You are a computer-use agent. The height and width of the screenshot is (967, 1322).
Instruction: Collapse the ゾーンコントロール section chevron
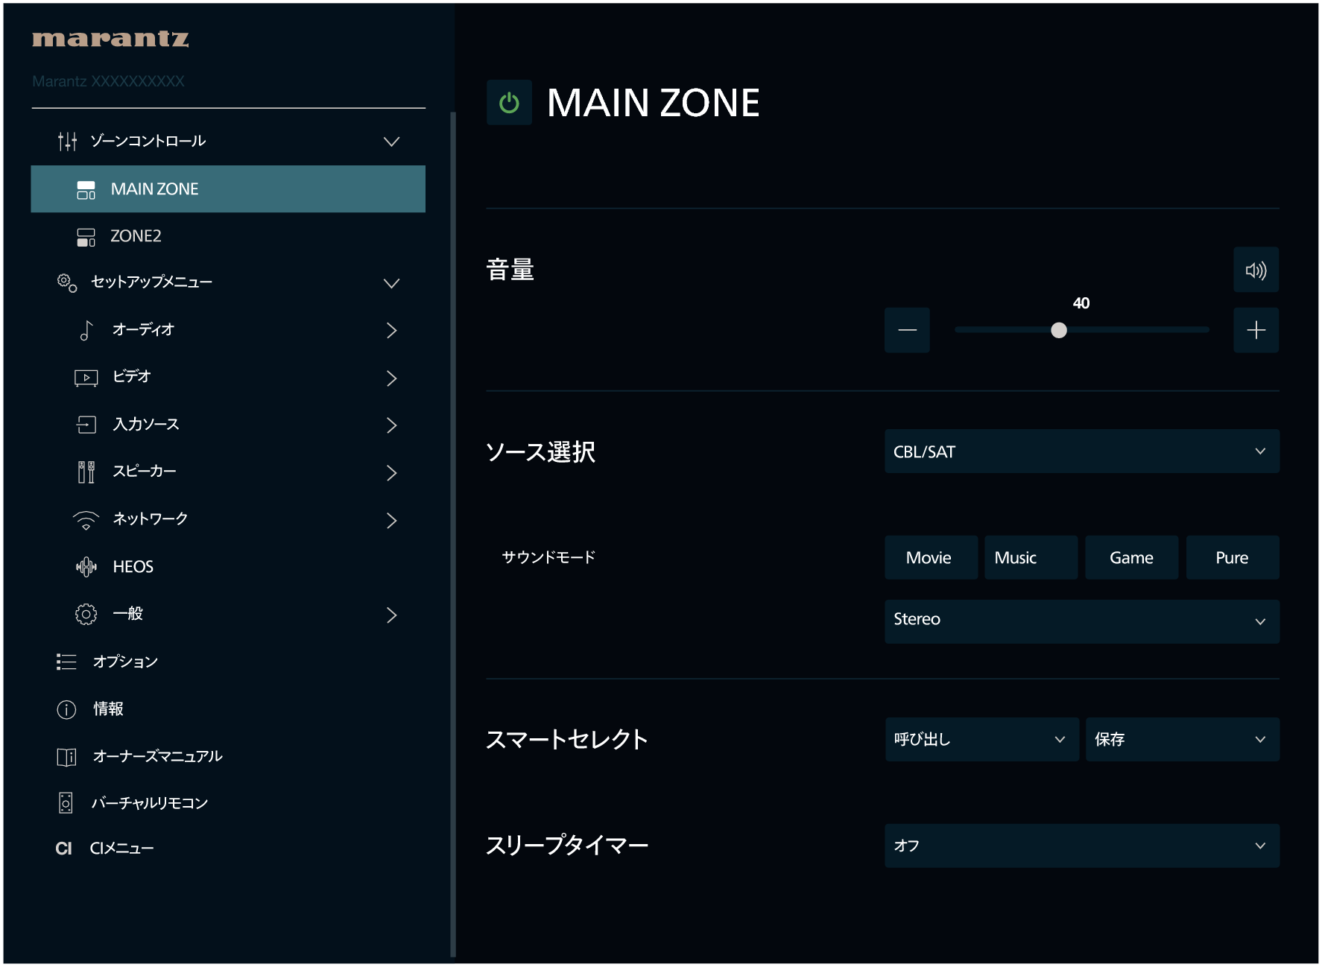pyautogui.click(x=391, y=142)
